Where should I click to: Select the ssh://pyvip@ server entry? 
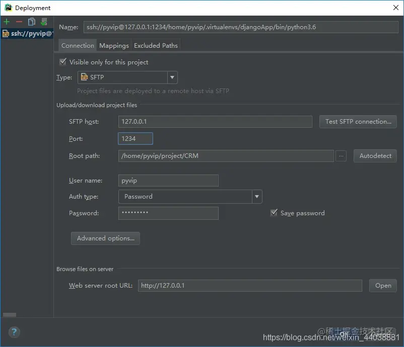pyautogui.click(x=27, y=33)
